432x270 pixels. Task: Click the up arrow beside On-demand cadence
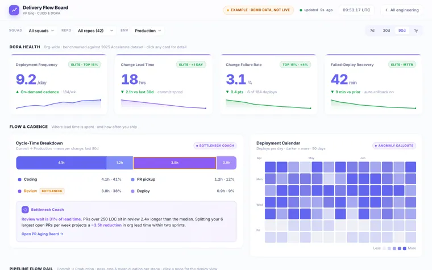tap(18, 92)
